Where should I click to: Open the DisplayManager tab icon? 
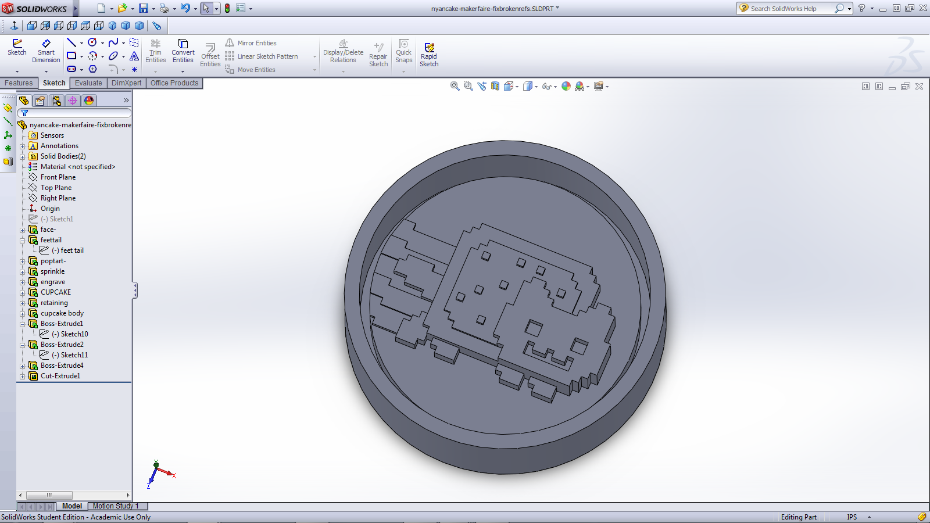click(89, 101)
